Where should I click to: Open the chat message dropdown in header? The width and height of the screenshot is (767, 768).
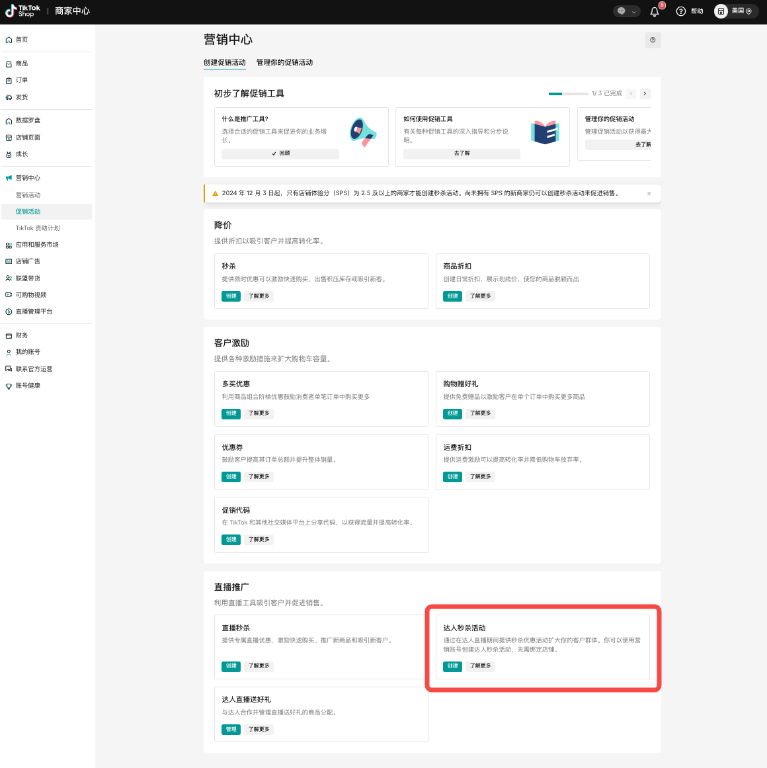[x=626, y=11]
